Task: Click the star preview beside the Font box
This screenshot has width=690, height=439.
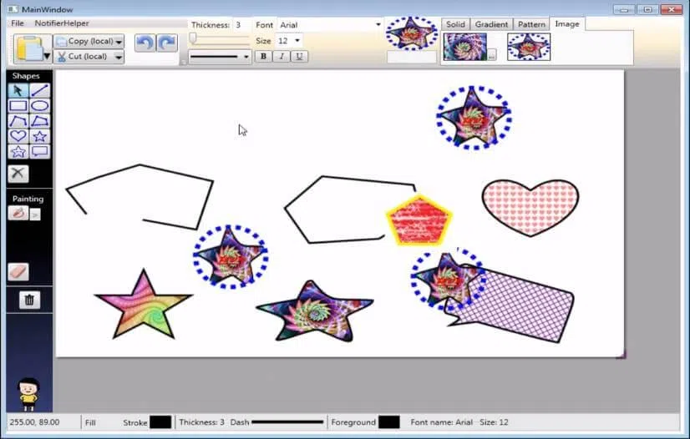Action: [x=412, y=33]
